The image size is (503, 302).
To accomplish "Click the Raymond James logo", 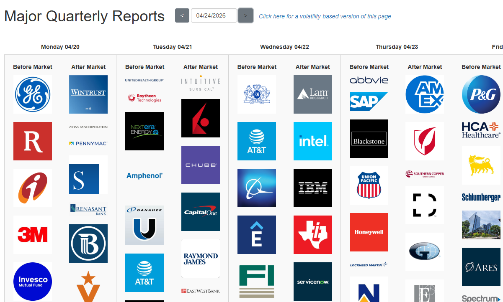I will click(x=200, y=259).
